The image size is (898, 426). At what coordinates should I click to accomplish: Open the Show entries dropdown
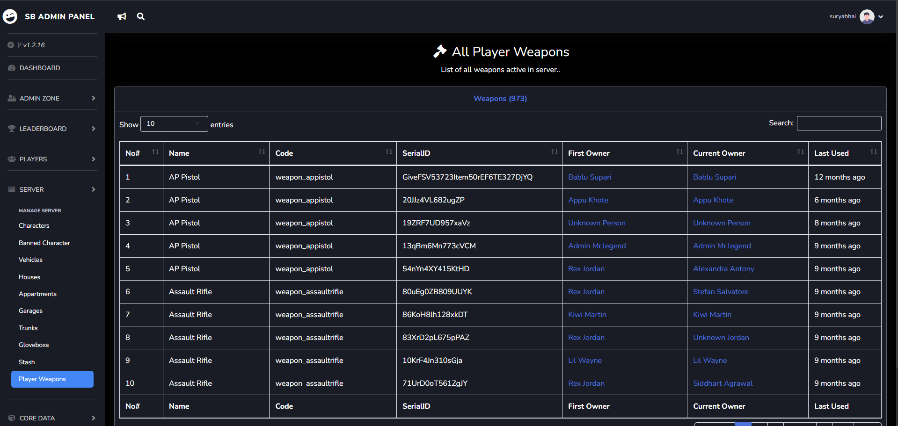click(174, 123)
